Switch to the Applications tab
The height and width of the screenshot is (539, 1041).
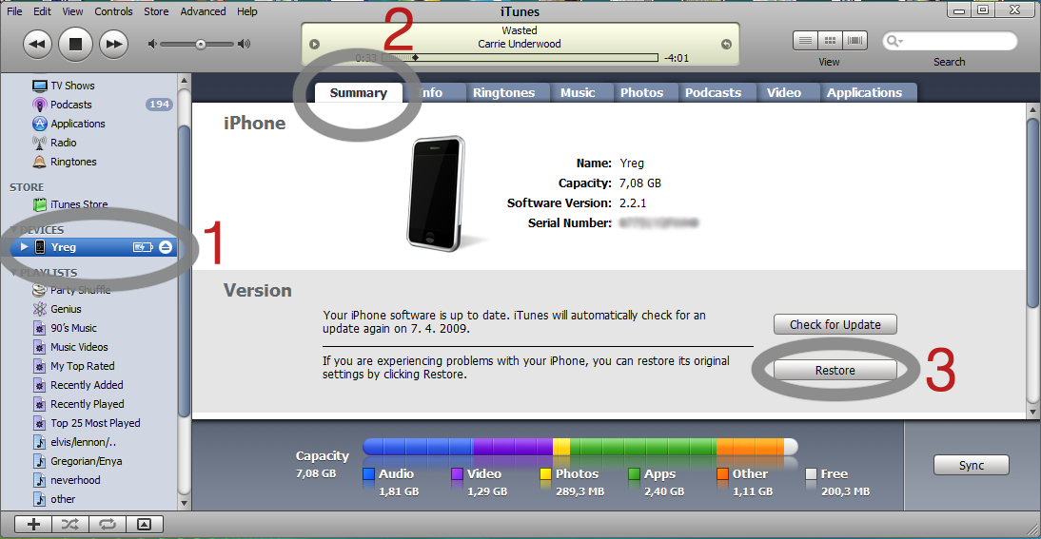(x=864, y=93)
